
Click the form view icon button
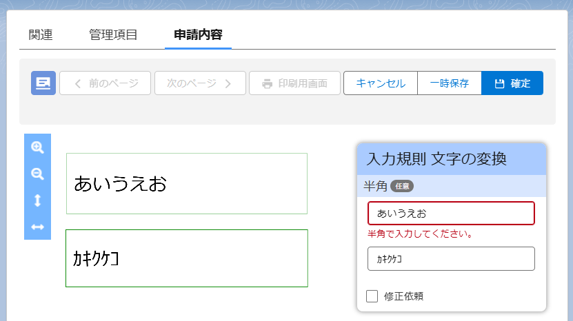(43, 83)
